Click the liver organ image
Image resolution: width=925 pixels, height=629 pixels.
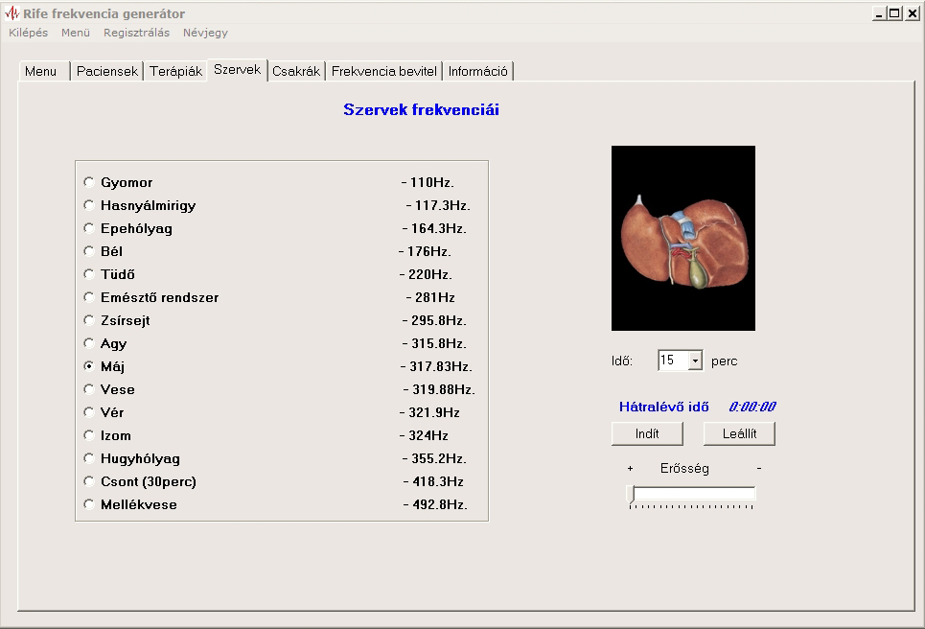pyautogui.click(x=683, y=238)
